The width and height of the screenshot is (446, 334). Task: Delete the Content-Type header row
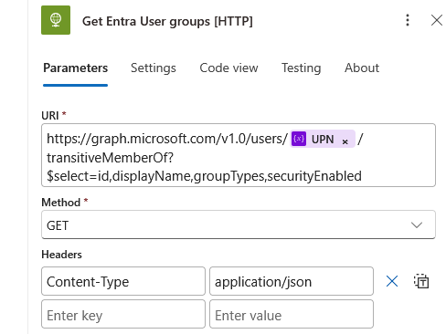click(x=392, y=281)
